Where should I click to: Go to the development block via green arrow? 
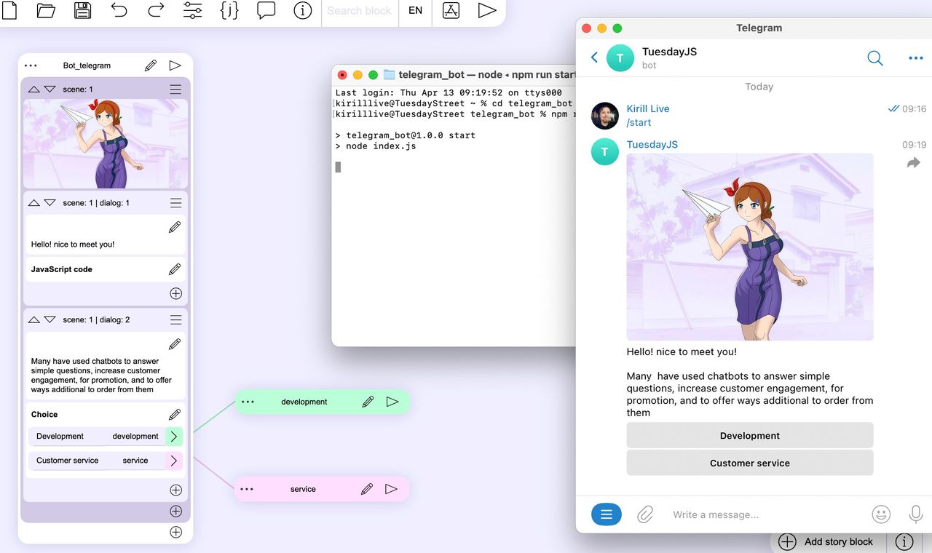pyautogui.click(x=173, y=437)
